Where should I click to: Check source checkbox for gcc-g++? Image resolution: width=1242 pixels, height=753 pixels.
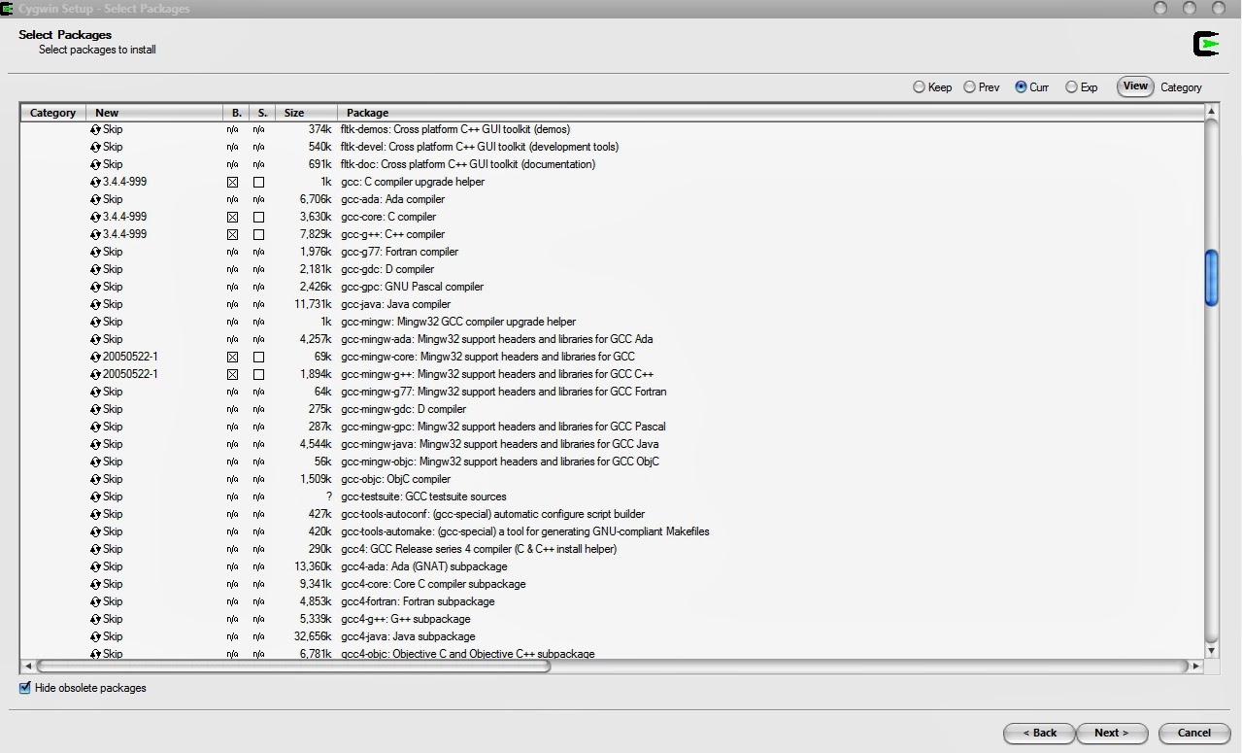pos(258,234)
